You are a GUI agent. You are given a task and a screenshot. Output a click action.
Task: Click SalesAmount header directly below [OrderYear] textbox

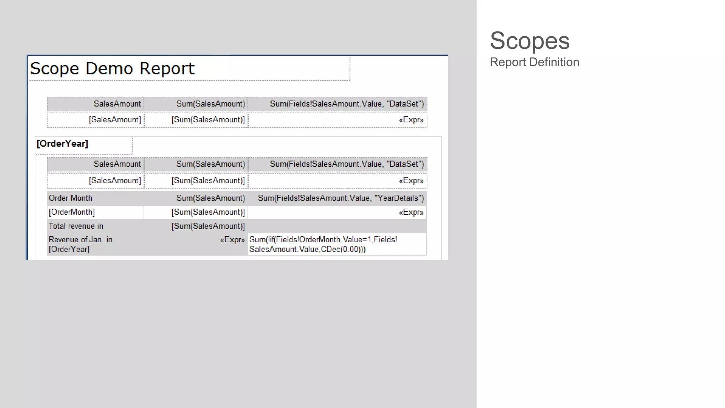pyautogui.click(x=96, y=164)
